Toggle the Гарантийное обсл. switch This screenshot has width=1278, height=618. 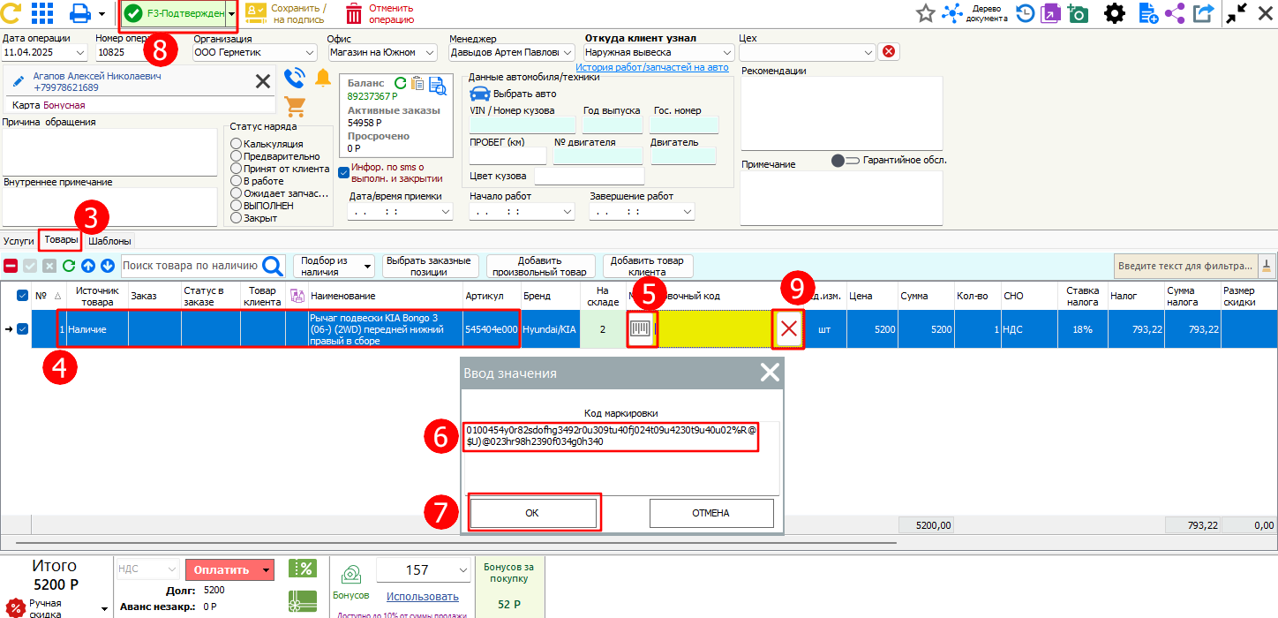tap(845, 161)
